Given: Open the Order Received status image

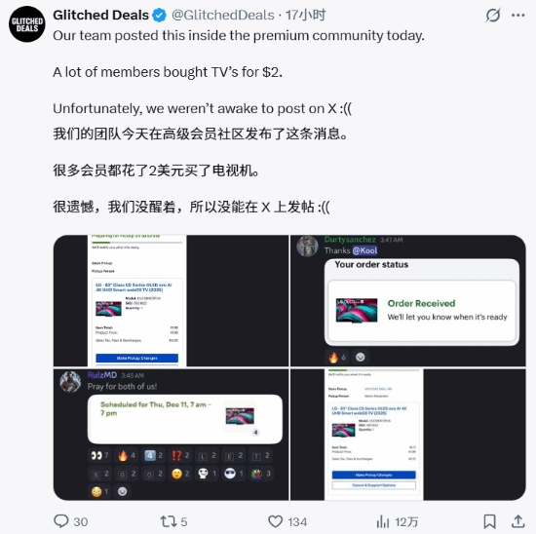Looking at the screenshot, I should tap(408, 300).
